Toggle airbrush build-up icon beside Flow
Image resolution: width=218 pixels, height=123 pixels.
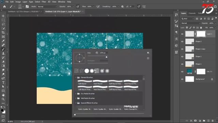pyautogui.click(x=98, y=6)
